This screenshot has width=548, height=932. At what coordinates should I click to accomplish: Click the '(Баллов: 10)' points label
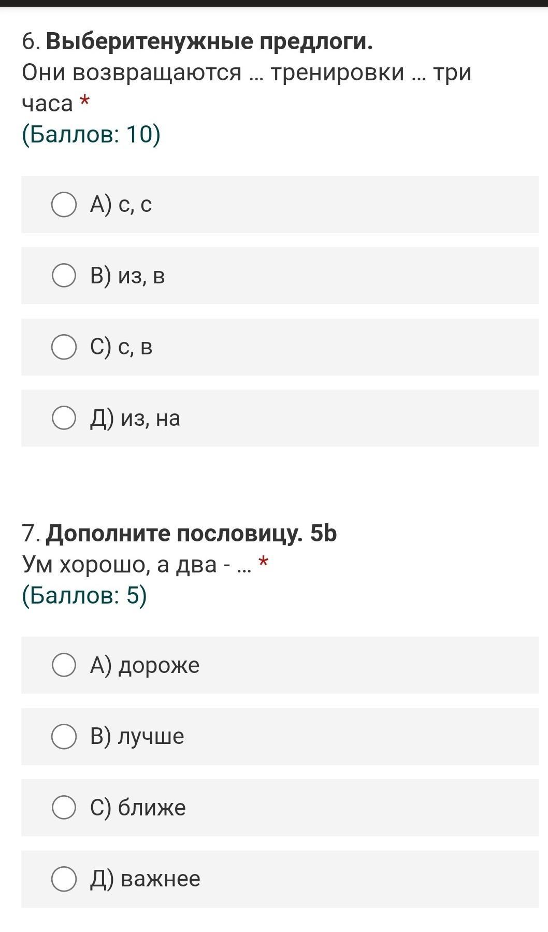91,134
